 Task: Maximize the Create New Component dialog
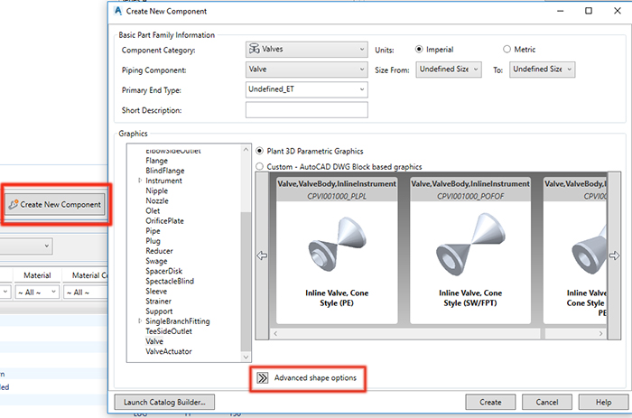click(589, 11)
